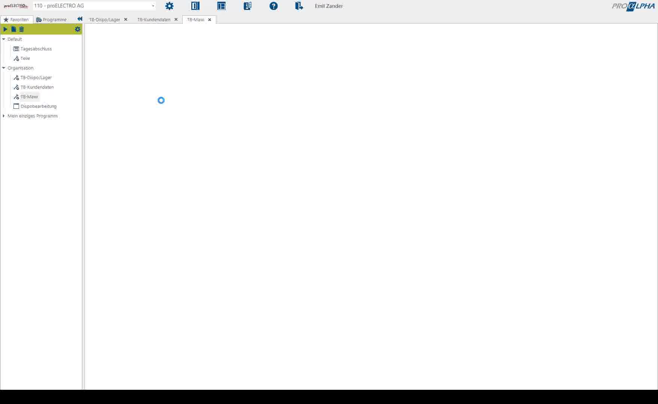Click the Tagesabschluss window icon
This screenshot has width=658, height=404.
click(x=16, y=49)
